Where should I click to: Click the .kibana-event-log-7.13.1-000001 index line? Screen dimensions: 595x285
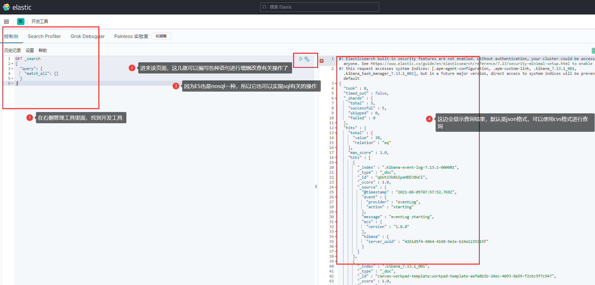tap(408, 167)
